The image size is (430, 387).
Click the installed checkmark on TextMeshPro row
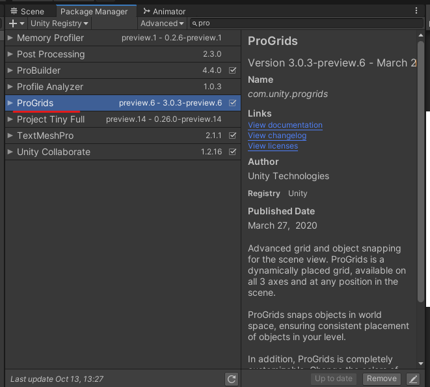point(233,136)
